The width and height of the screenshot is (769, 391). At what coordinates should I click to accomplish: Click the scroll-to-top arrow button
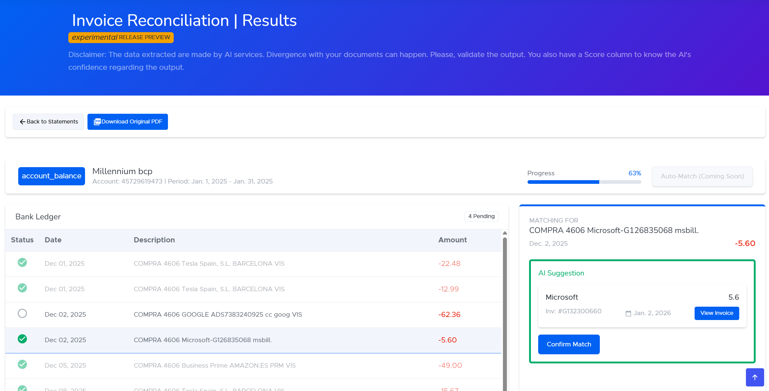pyautogui.click(x=755, y=377)
